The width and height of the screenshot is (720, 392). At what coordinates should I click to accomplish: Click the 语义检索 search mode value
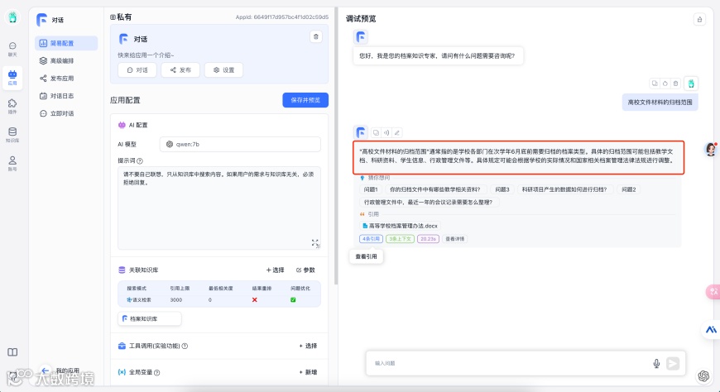pyautogui.click(x=139, y=299)
